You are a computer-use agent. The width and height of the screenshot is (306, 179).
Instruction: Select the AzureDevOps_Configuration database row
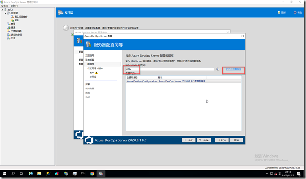pyautogui.click(x=183, y=81)
